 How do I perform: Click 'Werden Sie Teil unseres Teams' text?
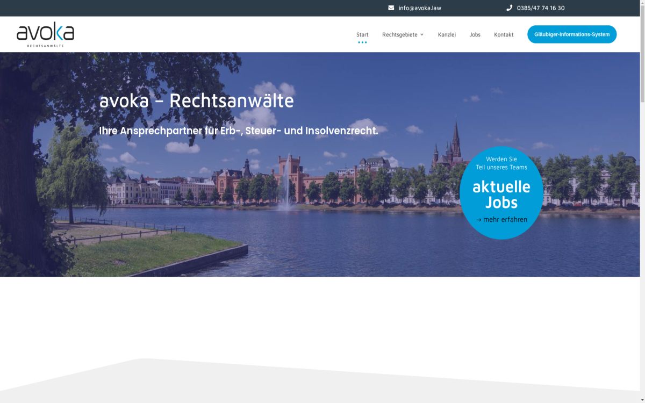tap(501, 163)
